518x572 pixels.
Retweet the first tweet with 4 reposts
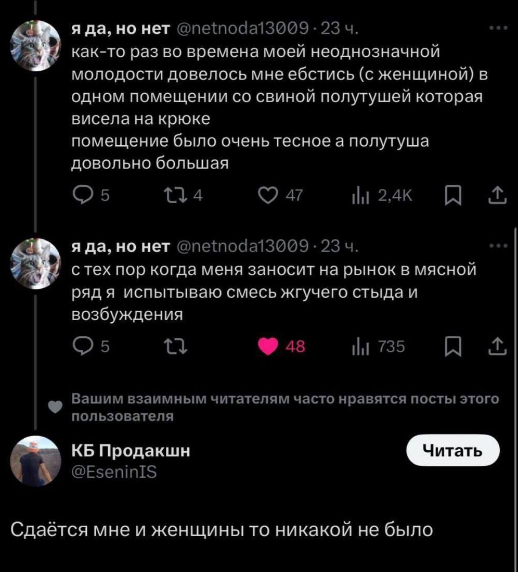coord(170,196)
